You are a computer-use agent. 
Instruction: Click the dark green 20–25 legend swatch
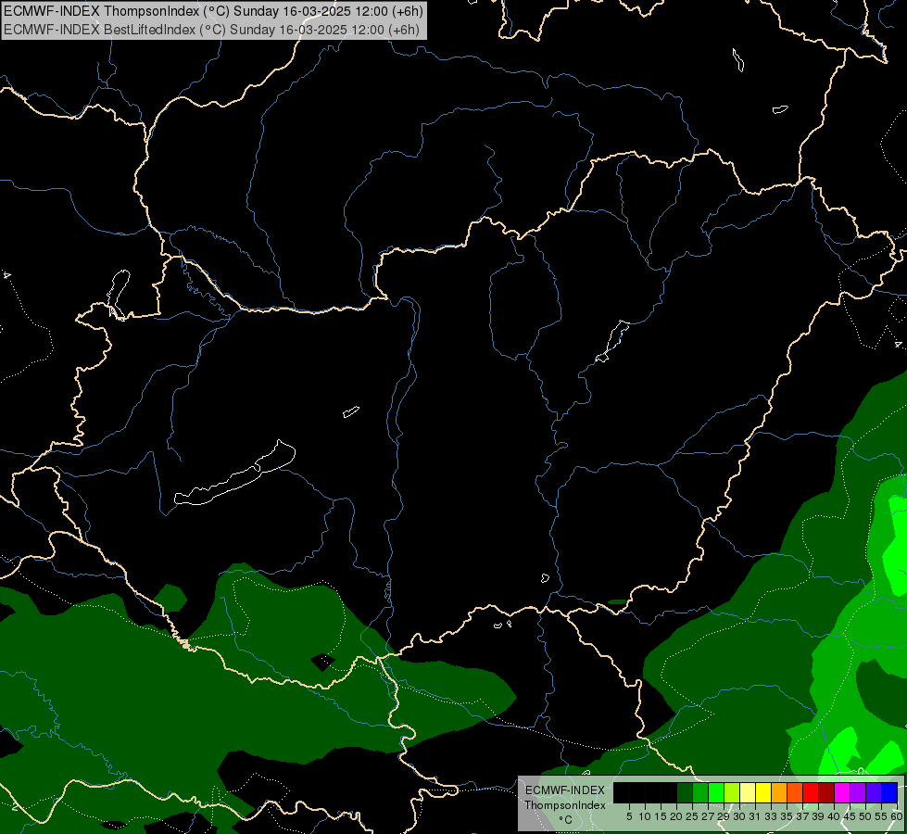tap(685, 792)
